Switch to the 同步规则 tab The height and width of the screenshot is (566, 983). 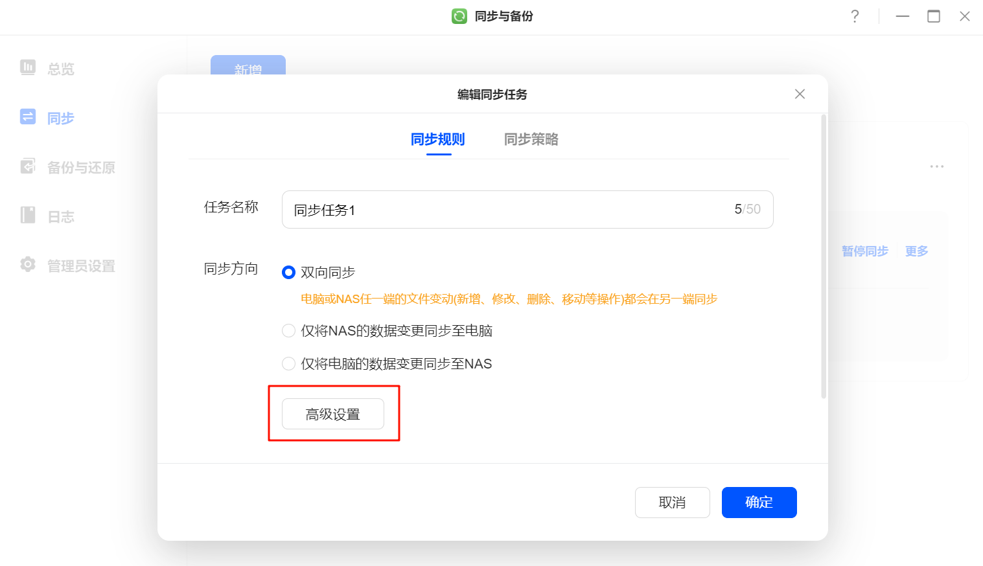click(x=438, y=139)
